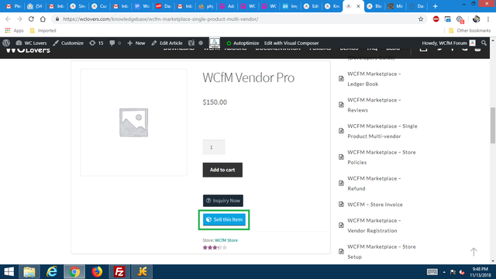Open WCFM Marketplace – Store Setup article
This screenshot has width=496, height=279.
pyautogui.click(x=381, y=252)
